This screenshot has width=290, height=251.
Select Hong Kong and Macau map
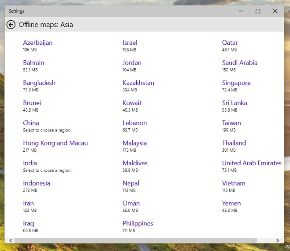55,143
